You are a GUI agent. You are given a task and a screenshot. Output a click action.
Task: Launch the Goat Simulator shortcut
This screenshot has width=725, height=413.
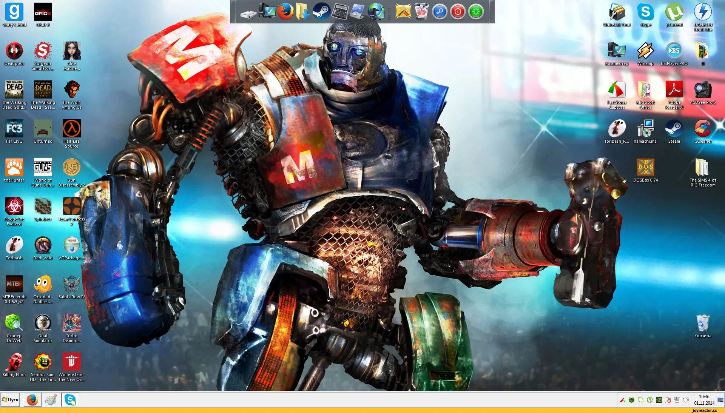[43, 328]
